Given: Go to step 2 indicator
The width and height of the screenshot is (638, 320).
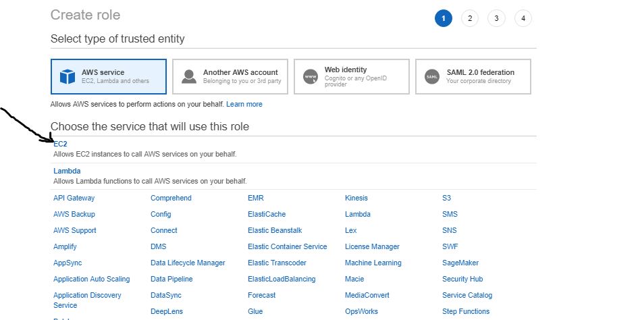Looking at the screenshot, I should [x=470, y=18].
